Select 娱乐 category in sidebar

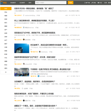pyautogui.click(x=6, y=23)
